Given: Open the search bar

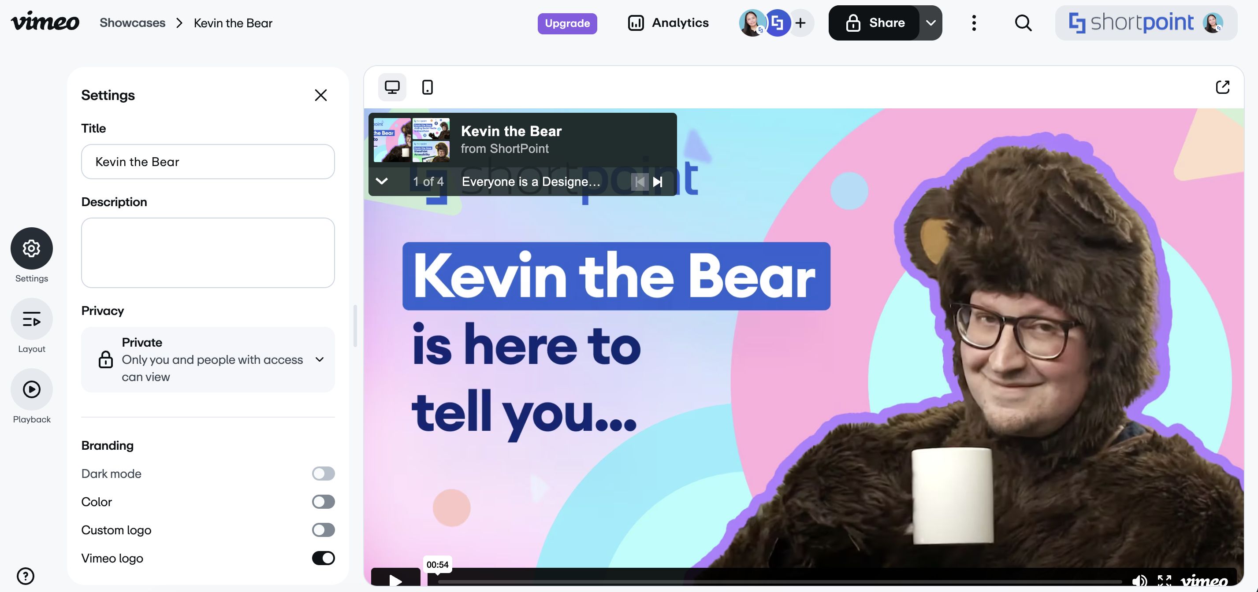Looking at the screenshot, I should click(x=1024, y=22).
